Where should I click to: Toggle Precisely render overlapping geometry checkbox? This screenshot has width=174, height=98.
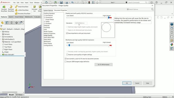[67, 51]
